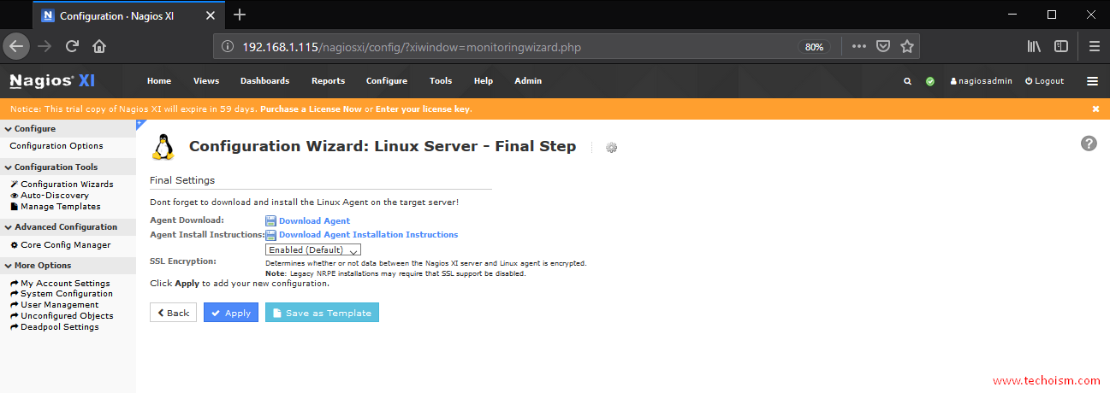Click the browser Back arrow button

tap(17, 46)
